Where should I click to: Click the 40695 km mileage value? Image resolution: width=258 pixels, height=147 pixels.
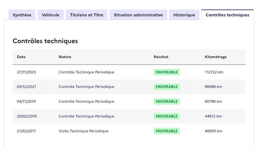(213, 131)
